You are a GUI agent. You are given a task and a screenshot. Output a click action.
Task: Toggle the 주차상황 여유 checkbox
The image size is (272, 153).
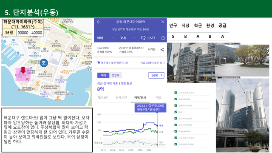tap(176, 131)
